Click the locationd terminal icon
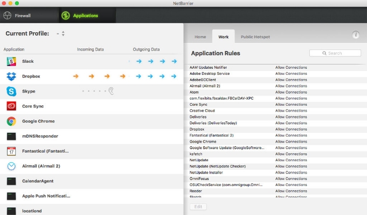 click(x=11, y=211)
